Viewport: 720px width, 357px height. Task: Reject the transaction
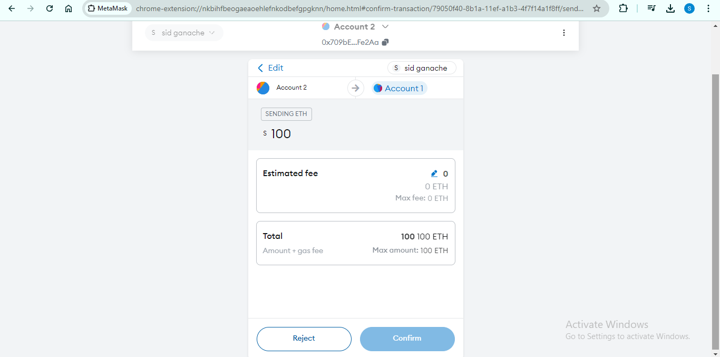pos(304,339)
